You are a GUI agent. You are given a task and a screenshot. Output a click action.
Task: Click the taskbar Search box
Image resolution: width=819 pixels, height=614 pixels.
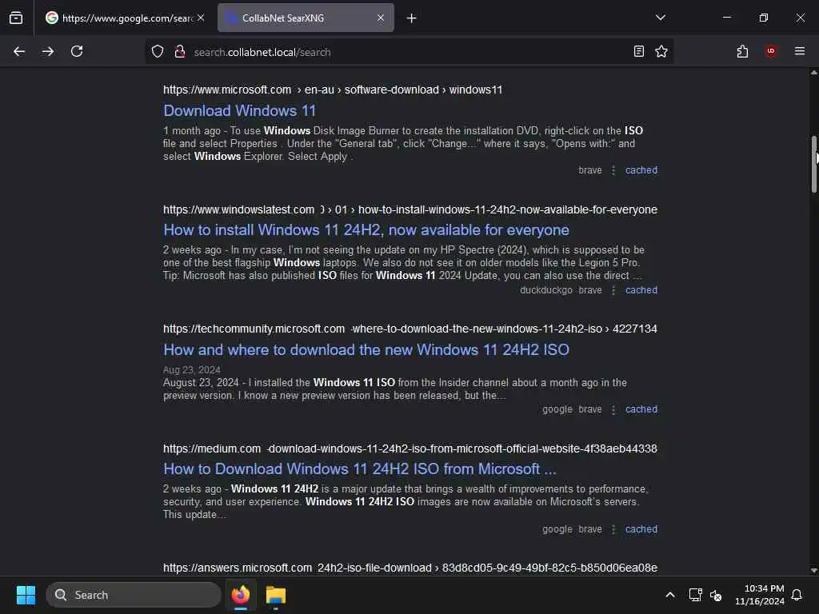click(x=134, y=595)
